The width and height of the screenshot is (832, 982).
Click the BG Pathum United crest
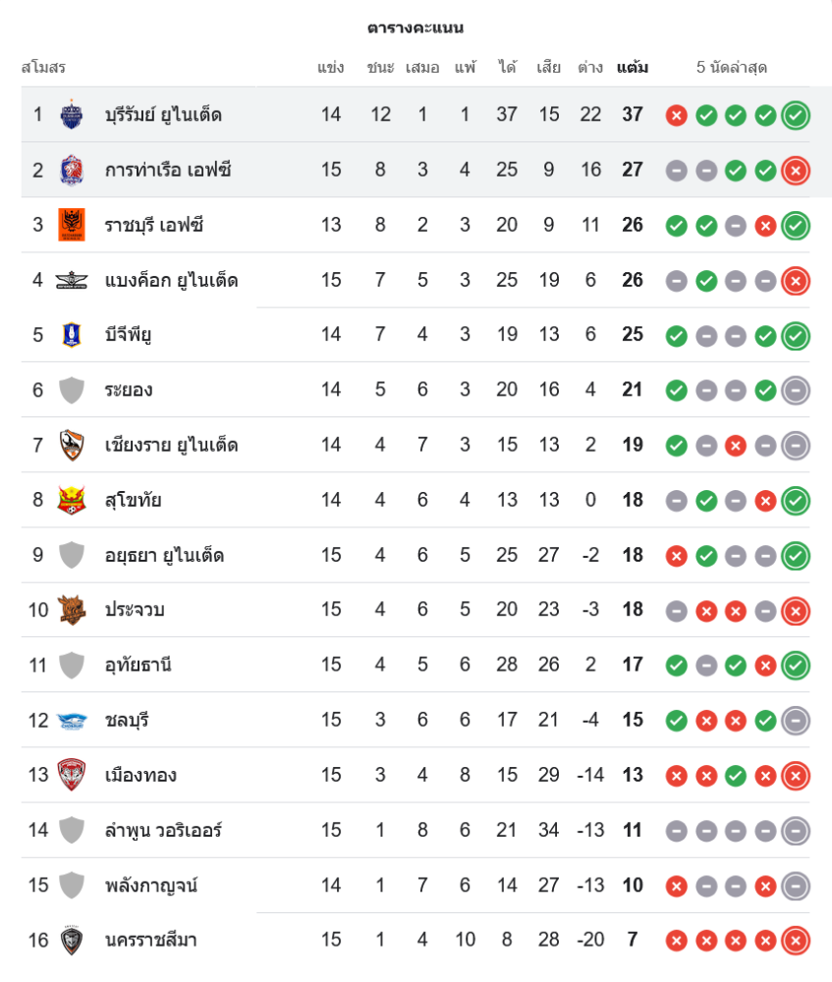click(x=72, y=335)
